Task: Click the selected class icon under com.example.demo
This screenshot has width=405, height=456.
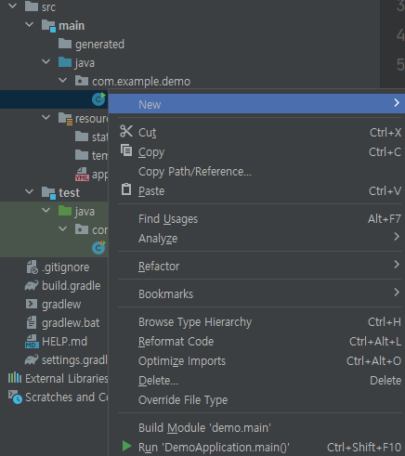Action: [98, 99]
